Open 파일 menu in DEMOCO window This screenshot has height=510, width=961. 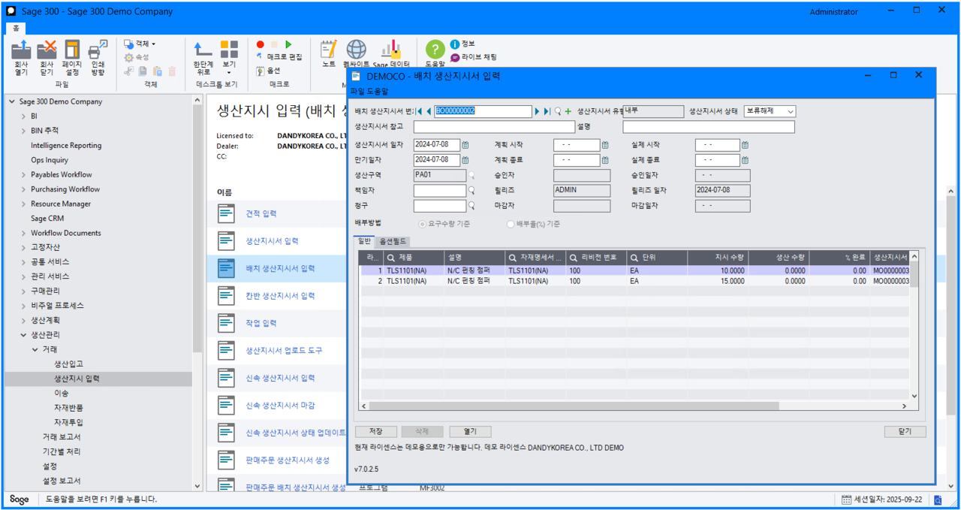(x=357, y=92)
